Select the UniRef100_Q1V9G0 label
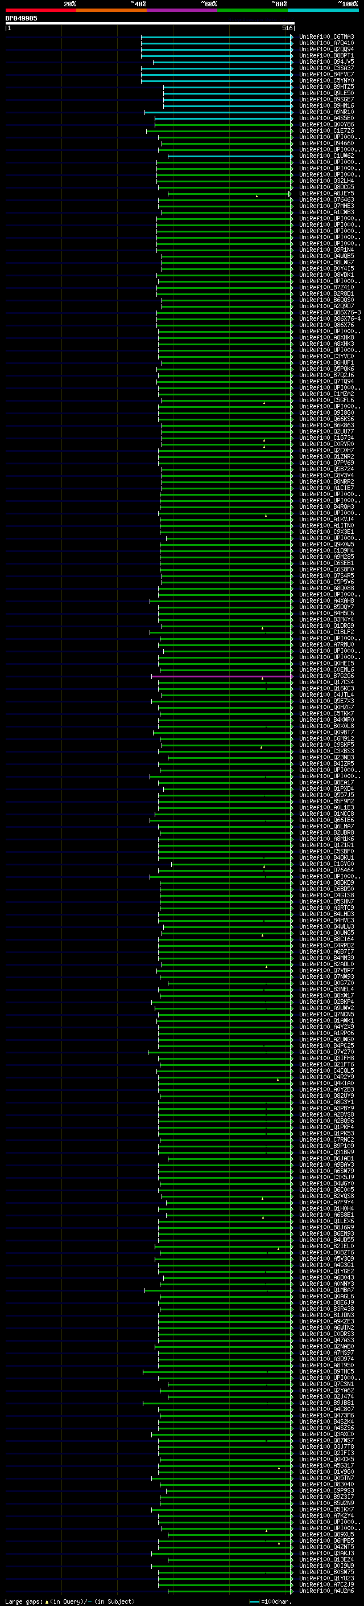 click(x=326, y=1472)
